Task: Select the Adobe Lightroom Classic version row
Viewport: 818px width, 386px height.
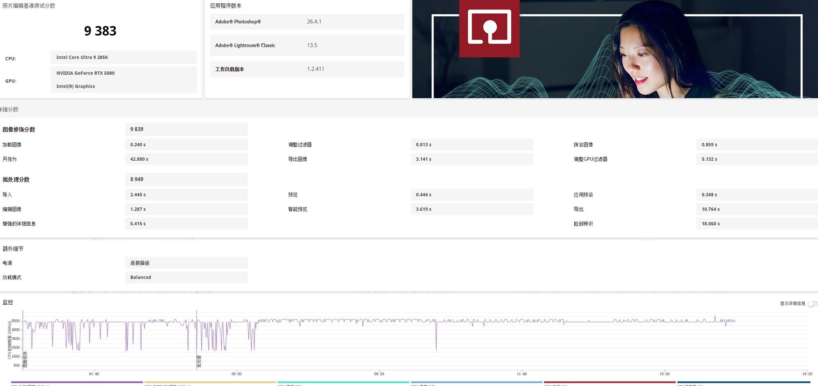Action: click(x=307, y=45)
